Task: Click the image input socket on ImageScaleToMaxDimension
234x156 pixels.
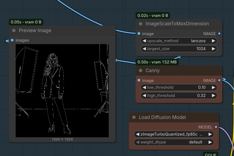Action: 139,33
